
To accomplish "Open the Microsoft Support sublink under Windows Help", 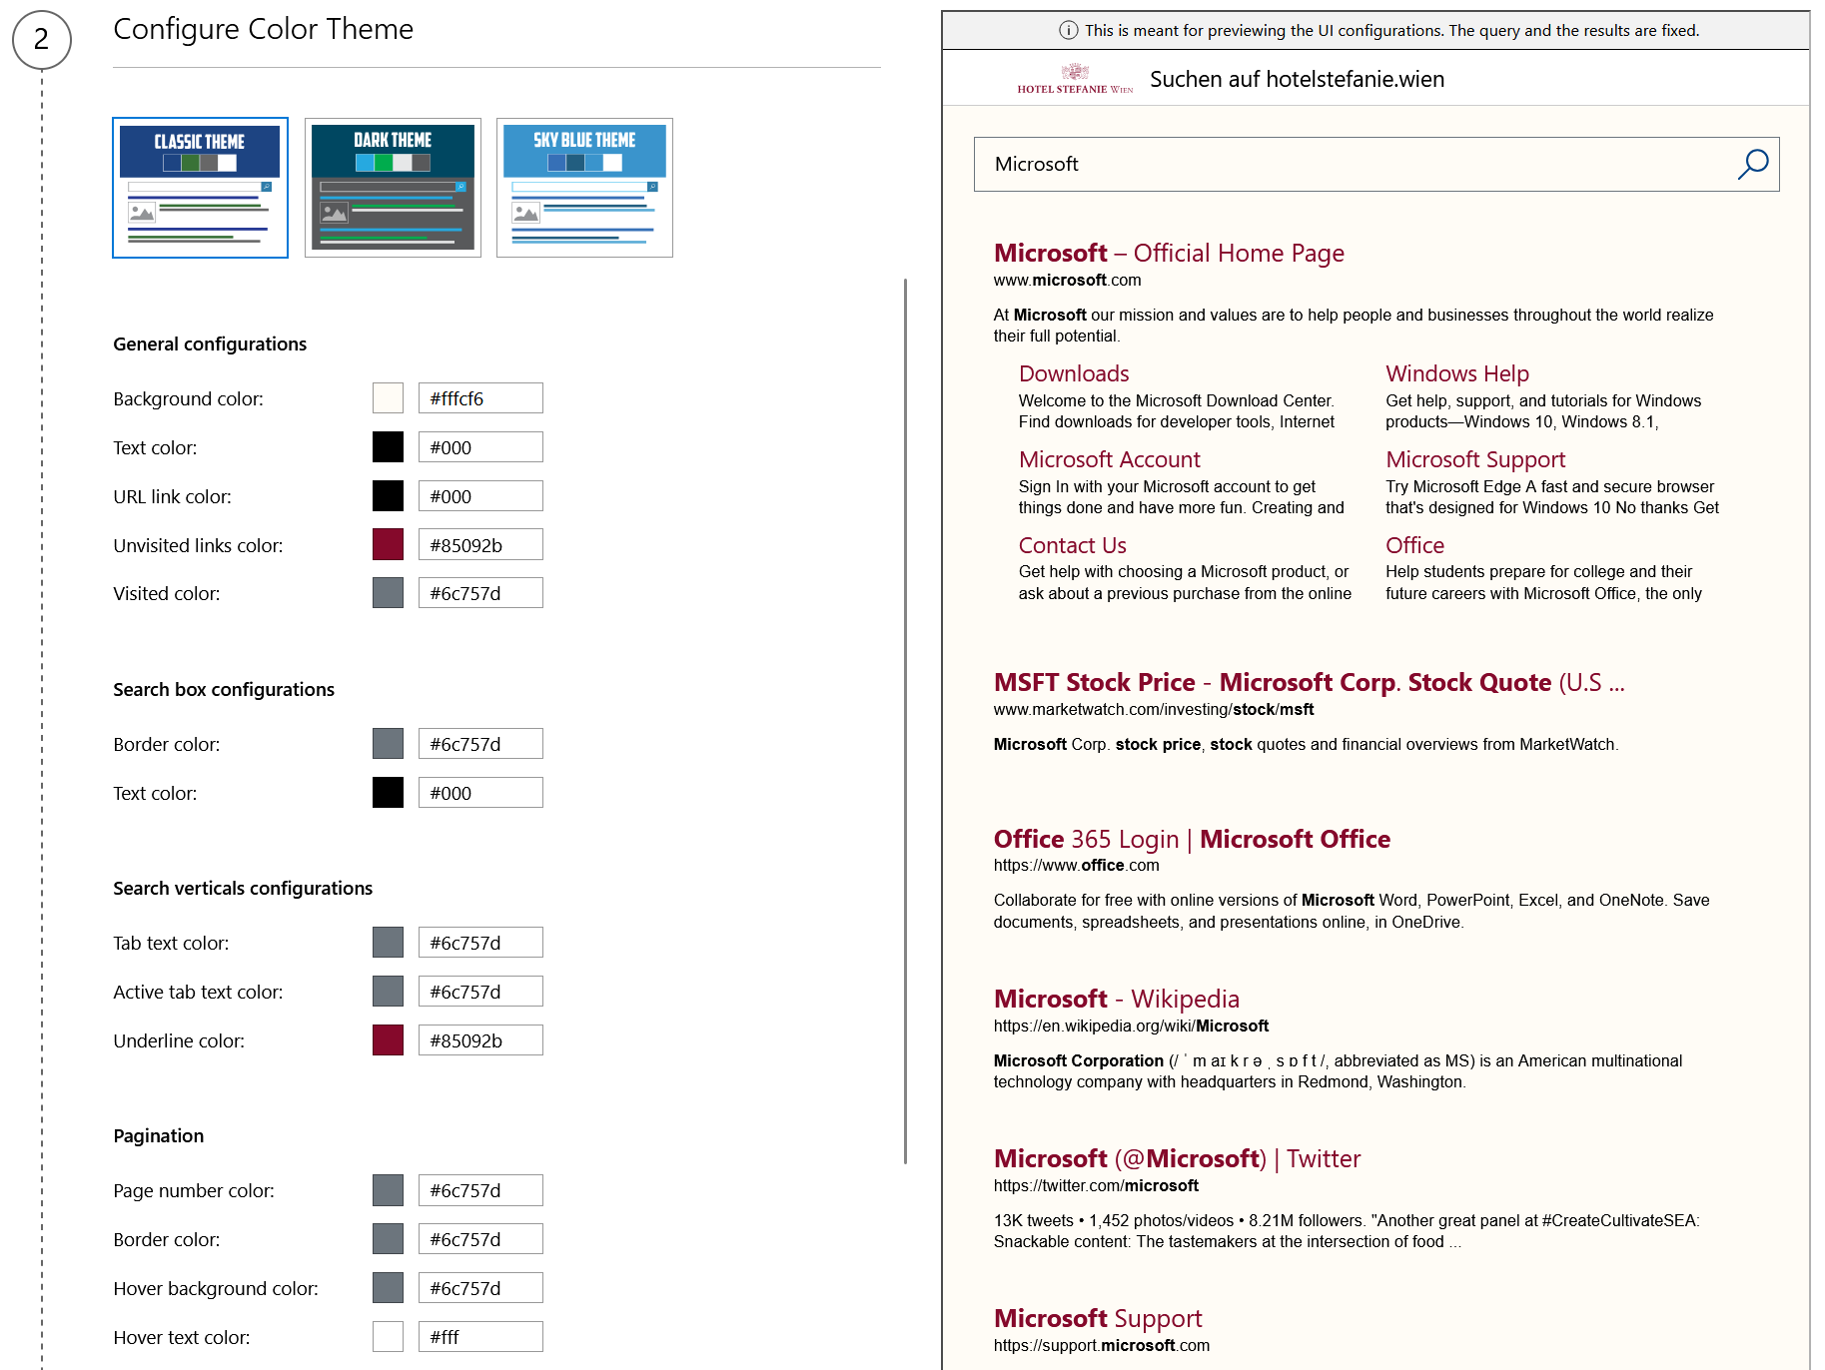I will (x=1475, y=459).
